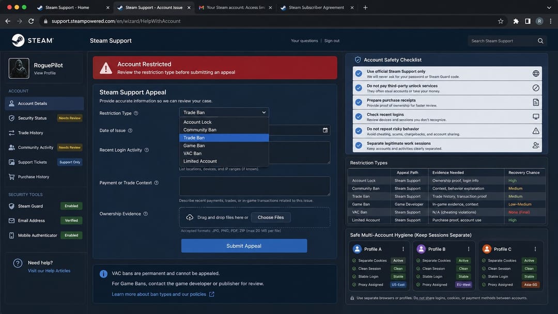Screen dimensions: 558x314
Task: Choose VAC Ban from the dropdown list
Action: coord(224,153)
